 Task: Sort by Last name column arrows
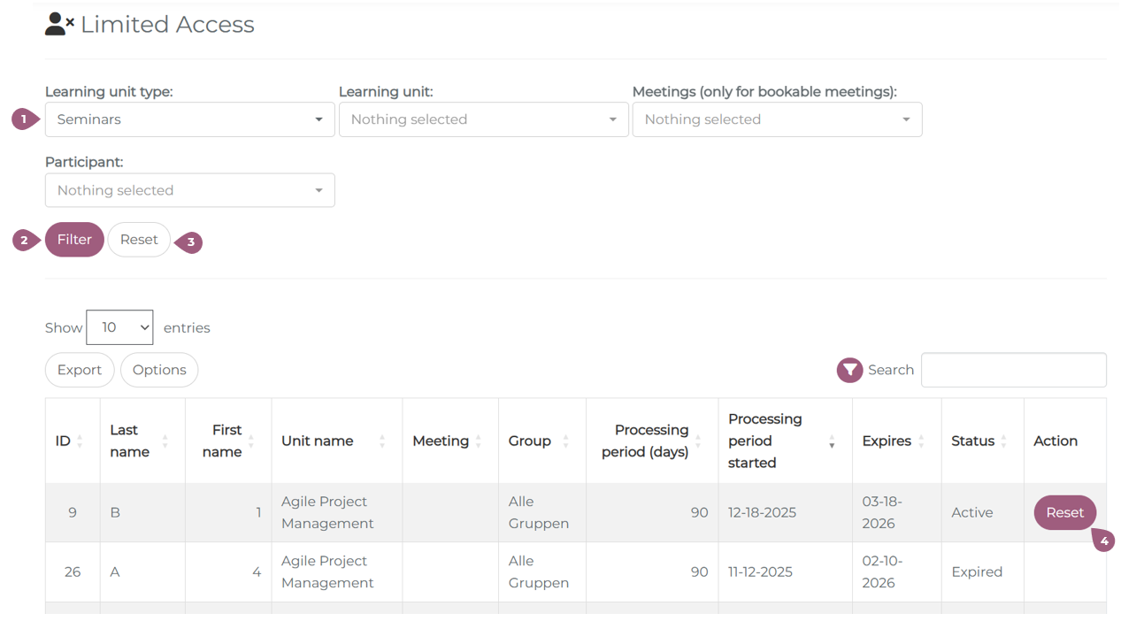point(165,441)
